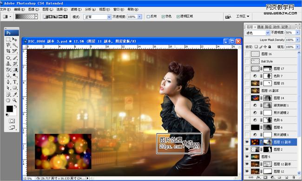This screenshot has height=181, width=302.
Task: Select the Clone Stamp tool
Action: 8,64
